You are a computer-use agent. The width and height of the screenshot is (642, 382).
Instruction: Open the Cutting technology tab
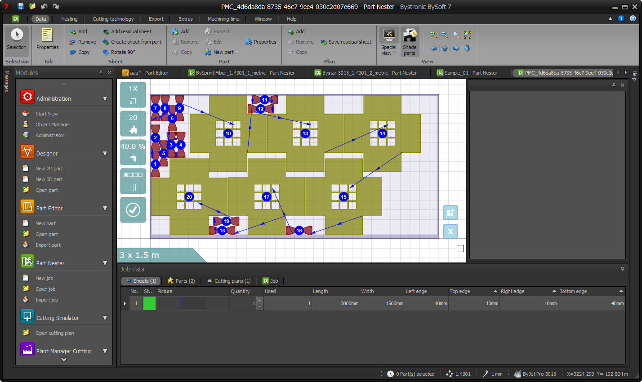coord(113,19)
